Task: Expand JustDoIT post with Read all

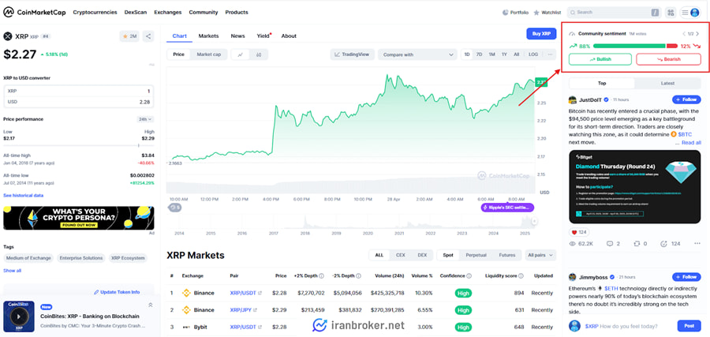Action: (691, 142)
